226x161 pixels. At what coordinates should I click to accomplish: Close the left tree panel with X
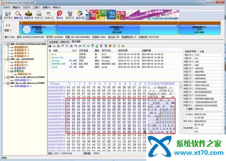45,41
